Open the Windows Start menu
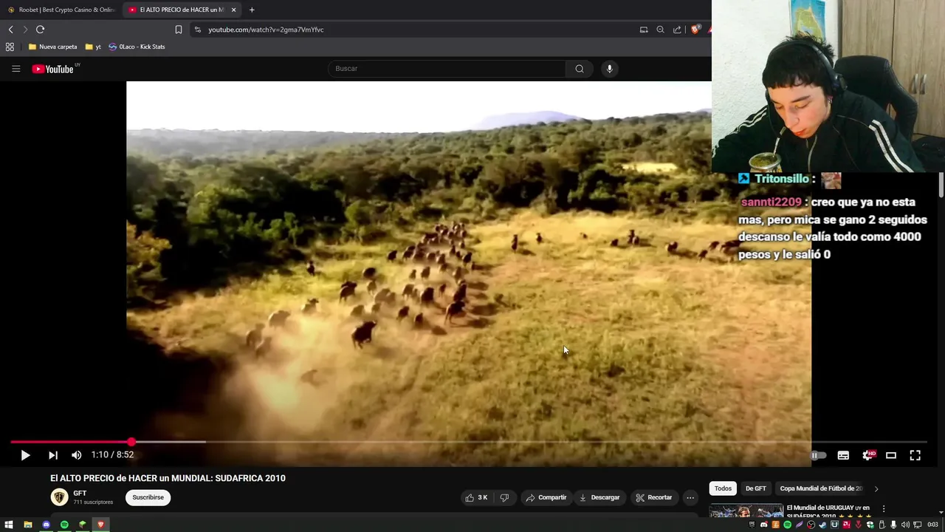The image size is (945, 532). pyautogui.click(x=9, y=525)
